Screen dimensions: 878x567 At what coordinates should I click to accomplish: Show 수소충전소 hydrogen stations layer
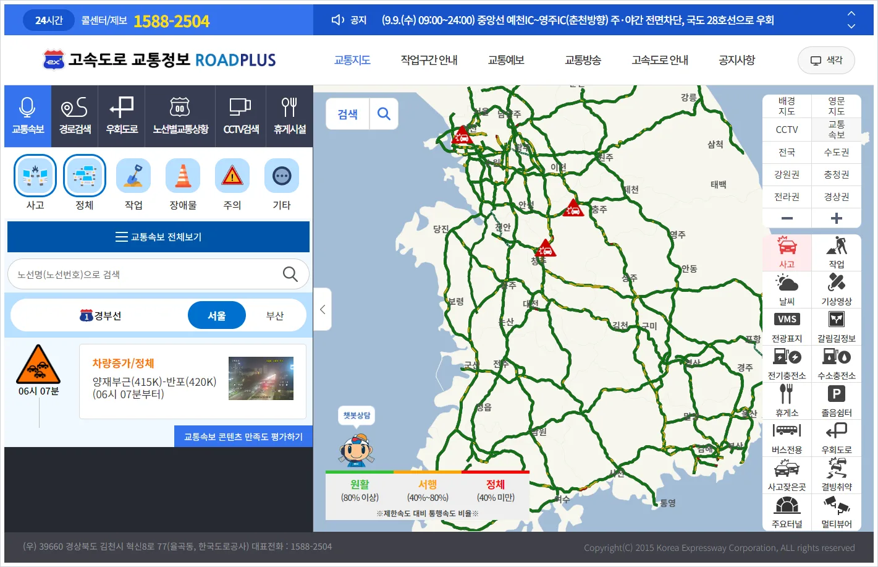coord(837,364)
